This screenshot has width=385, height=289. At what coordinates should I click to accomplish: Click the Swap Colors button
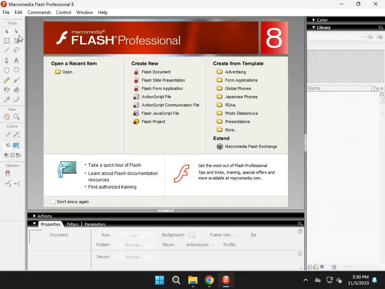pyautogui.click(x=18, y=155)
